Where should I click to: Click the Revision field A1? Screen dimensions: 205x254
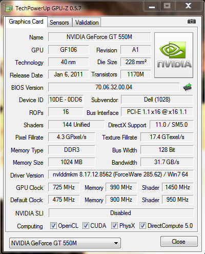pos(136,50)
